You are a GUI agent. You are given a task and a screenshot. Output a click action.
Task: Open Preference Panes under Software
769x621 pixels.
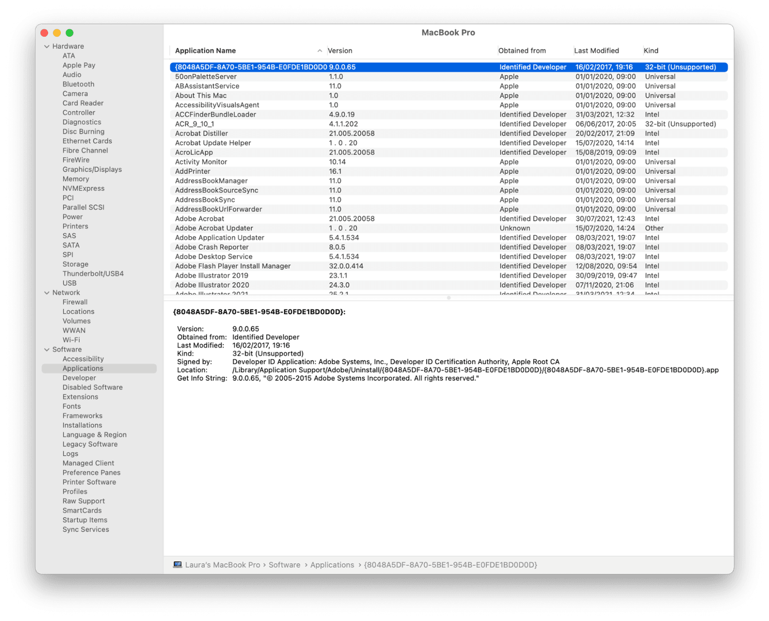click(x=91, y=473)
